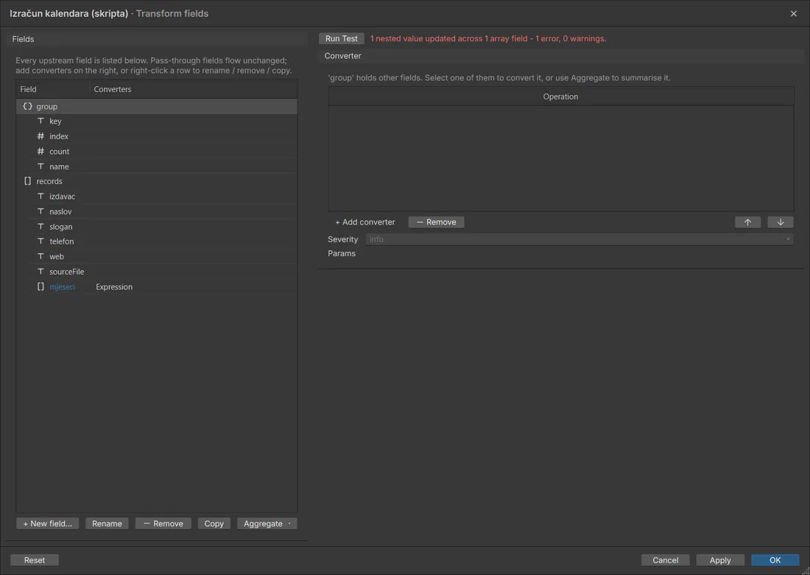The height and width of the screenshot is (575, 810).
Task: Move converter up with the up arrow
Action: point(747,222)
